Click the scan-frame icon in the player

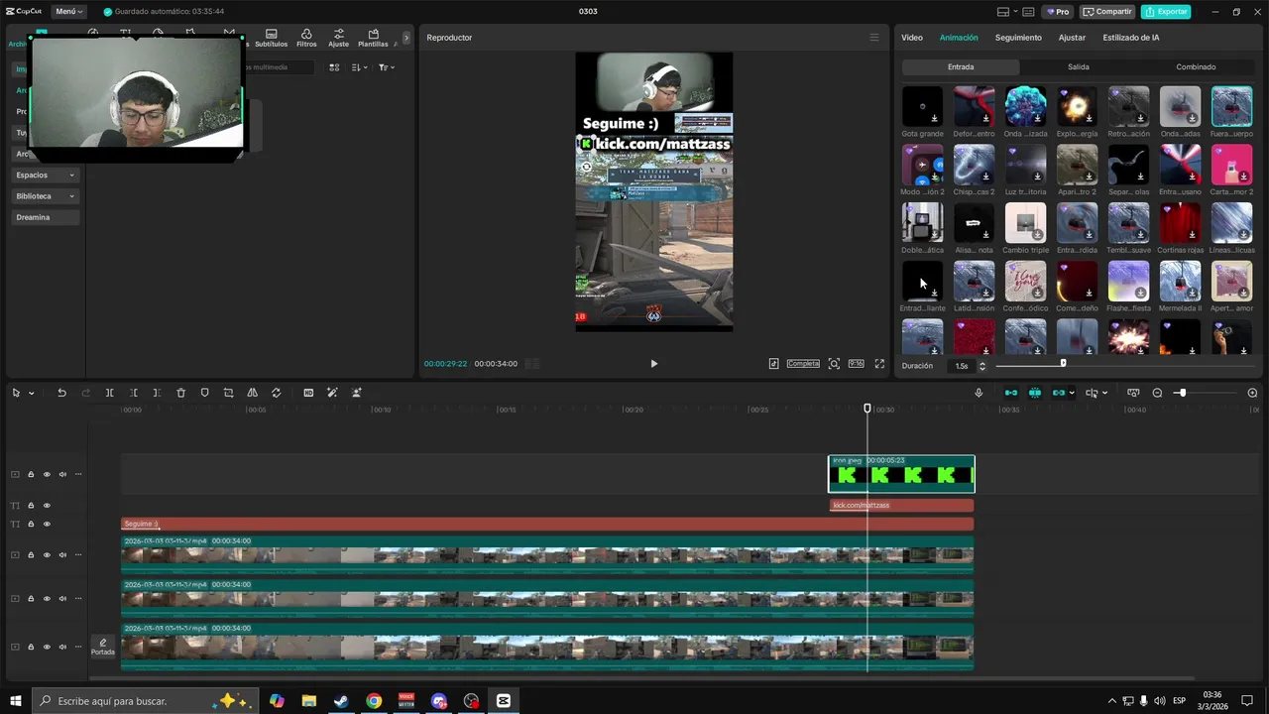[x=834, y=364]
